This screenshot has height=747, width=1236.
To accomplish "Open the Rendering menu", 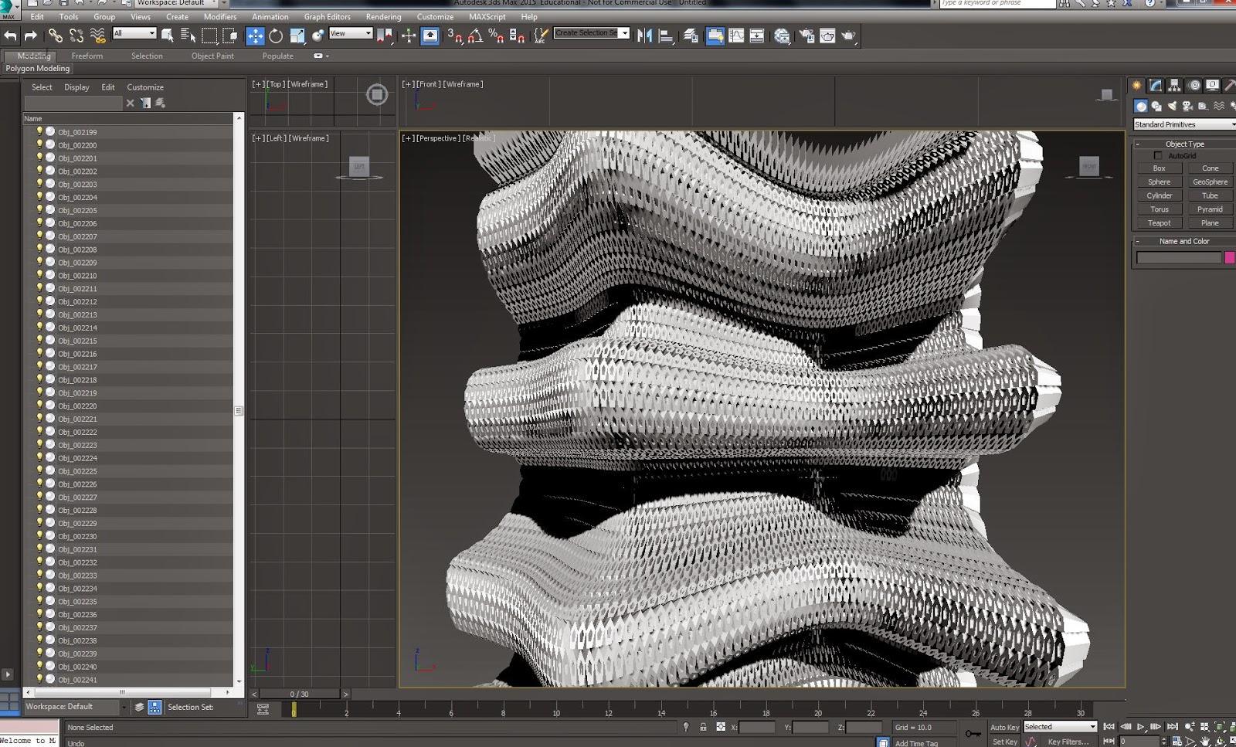I will 383,16.
